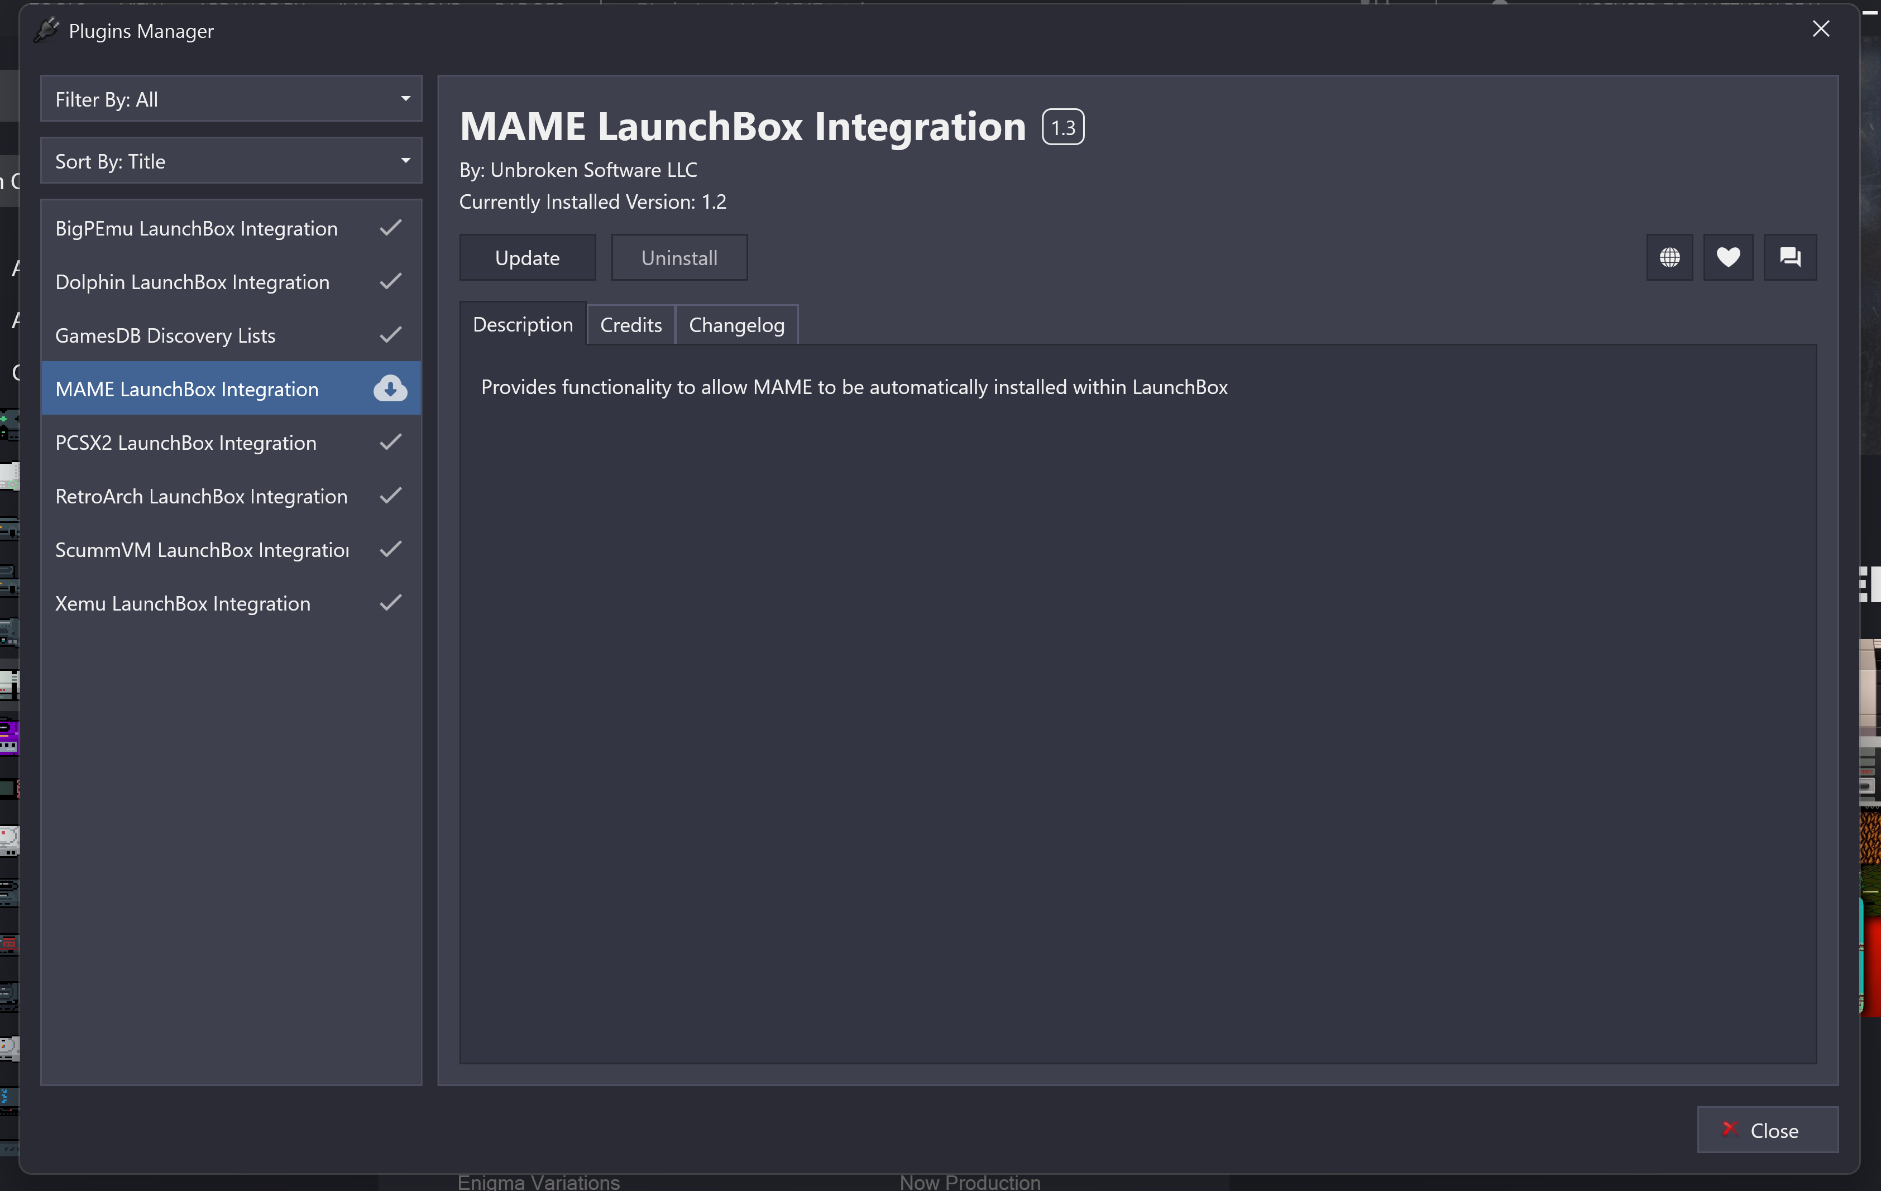Switch to the Credits tab

click(630, 325)
